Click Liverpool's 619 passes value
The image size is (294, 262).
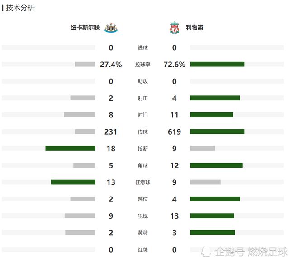pos(175,132)
